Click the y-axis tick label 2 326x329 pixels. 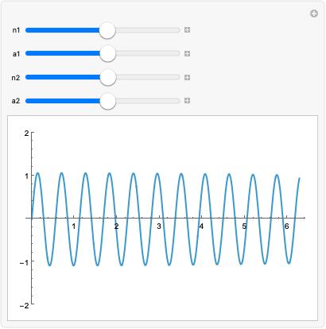click(x=26, y=134)
